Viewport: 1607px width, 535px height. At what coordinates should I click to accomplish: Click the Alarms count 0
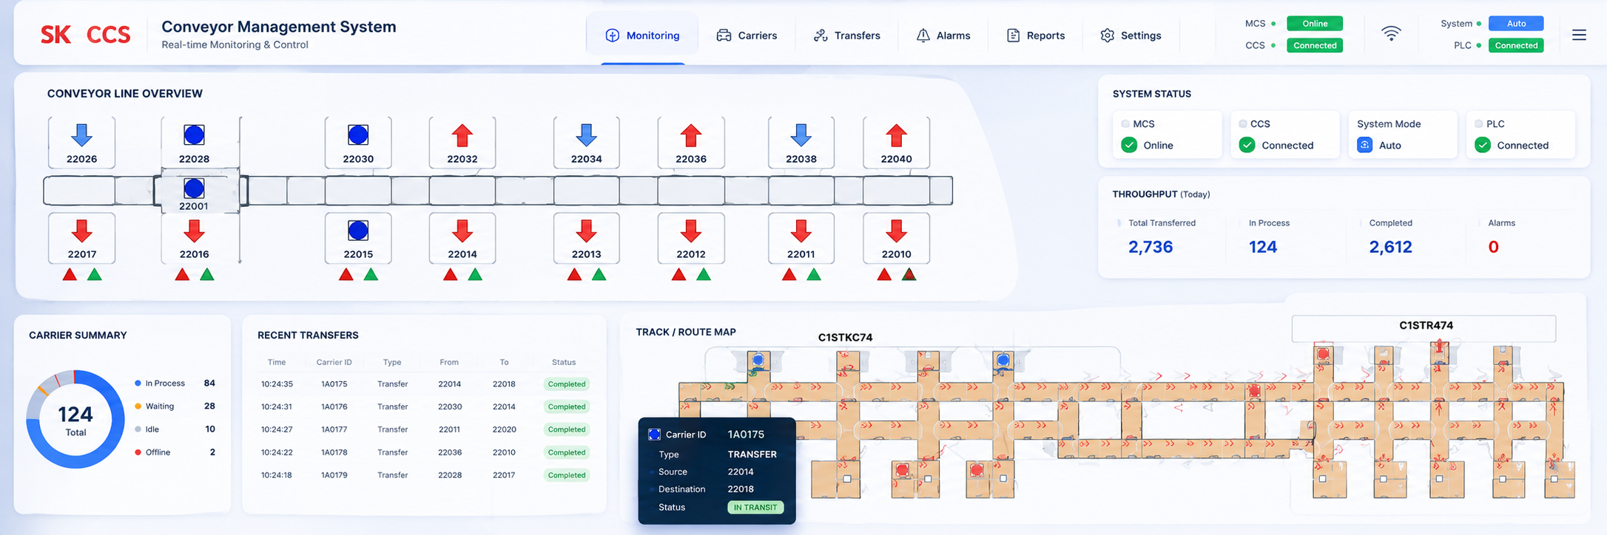coord(1493,247)
